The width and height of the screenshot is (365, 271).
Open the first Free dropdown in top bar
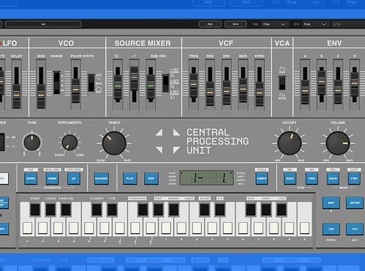[x=274, y=24]
